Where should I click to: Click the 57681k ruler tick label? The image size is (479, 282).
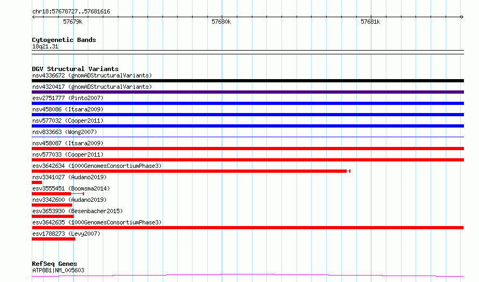[x=370, y=22]
